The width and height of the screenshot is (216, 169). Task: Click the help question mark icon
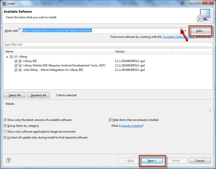[x=8, y=160]
